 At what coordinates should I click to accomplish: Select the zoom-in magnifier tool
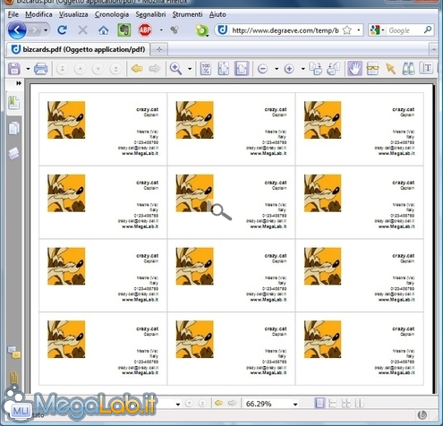[175, 69]
